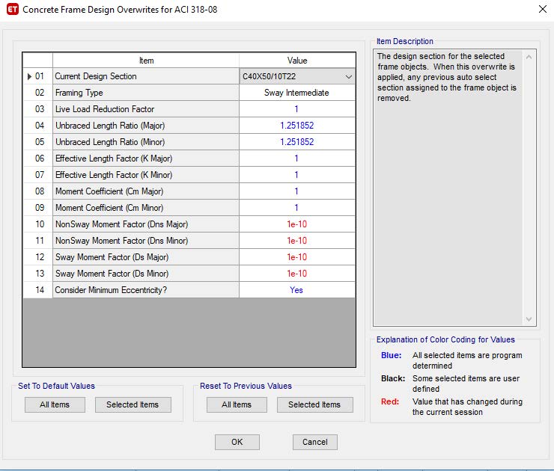Select Effective Length Factor (K Major) value

click(296, 158)
